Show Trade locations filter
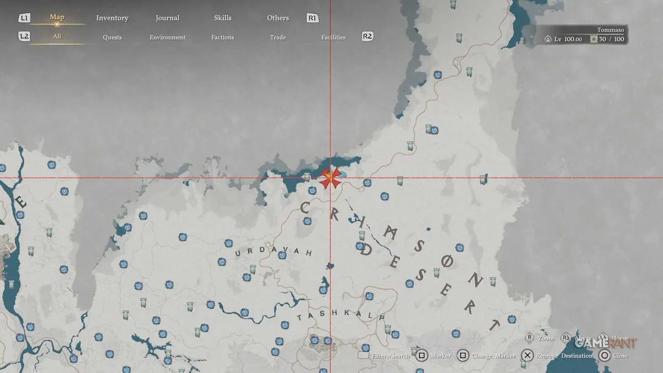 tap(278, 37)
